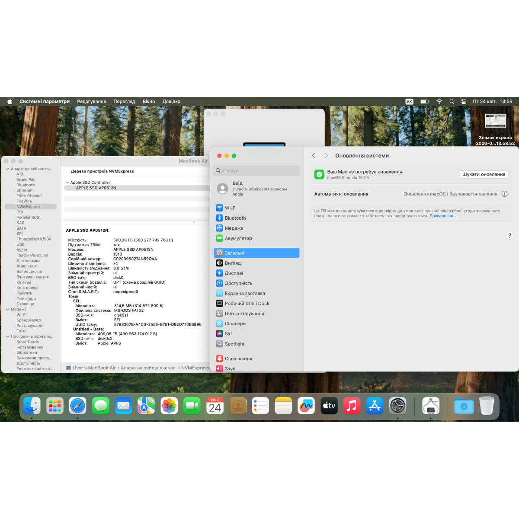Open Control Center in menu bar

pyautogui.click(x=464, y=102)
